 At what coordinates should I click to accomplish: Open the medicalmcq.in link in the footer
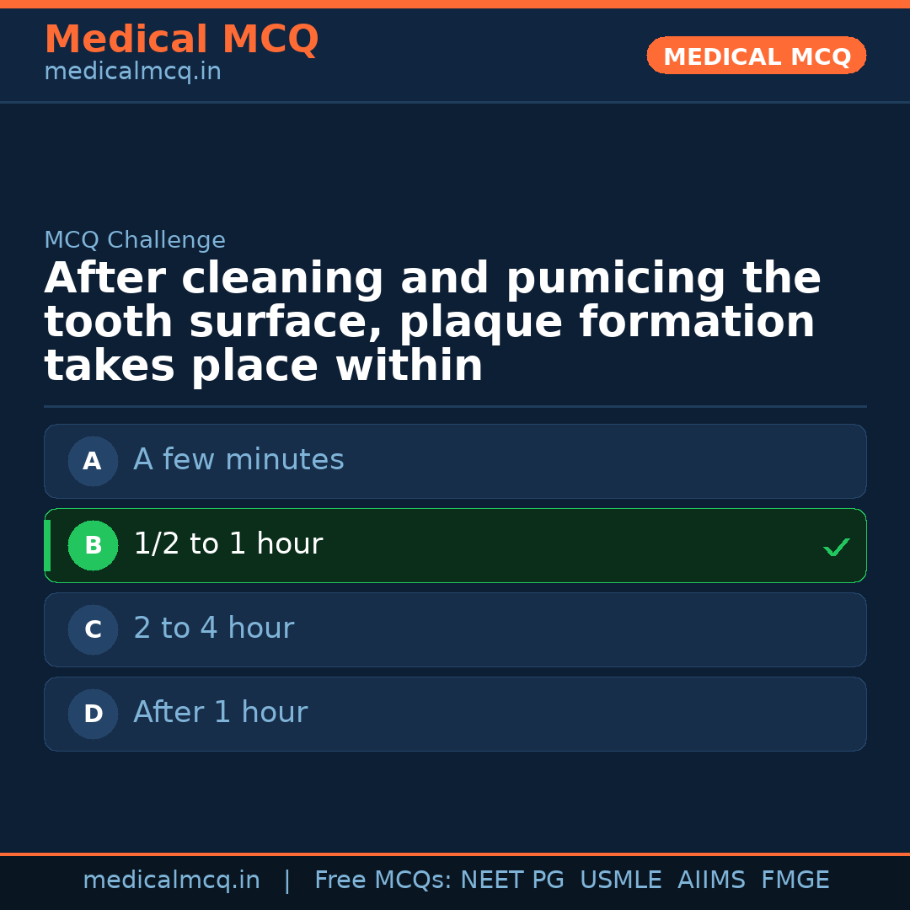coord(172,880)
